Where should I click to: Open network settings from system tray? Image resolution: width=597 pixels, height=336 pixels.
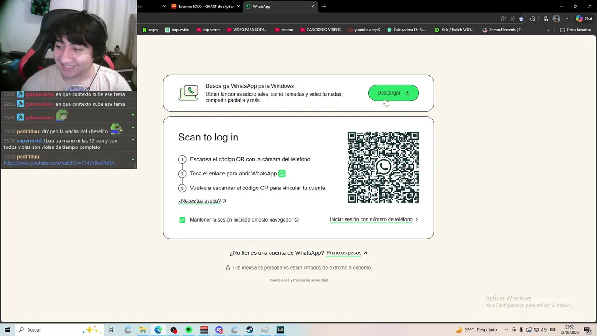(536, 330)
